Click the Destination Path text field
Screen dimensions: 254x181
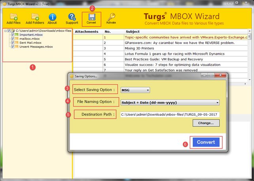coord(170,114)
